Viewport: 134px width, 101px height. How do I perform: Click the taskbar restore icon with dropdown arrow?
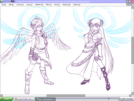109,99
